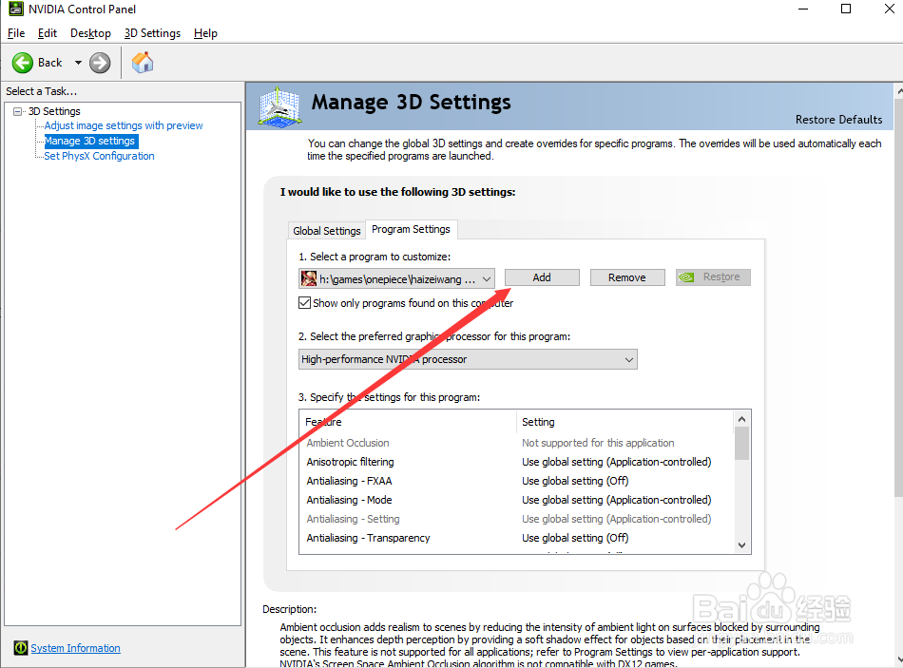Click Anisotropic filtering's 'Use global setting' value
This screenshot has height=668, width=903.
coord(616,462)
